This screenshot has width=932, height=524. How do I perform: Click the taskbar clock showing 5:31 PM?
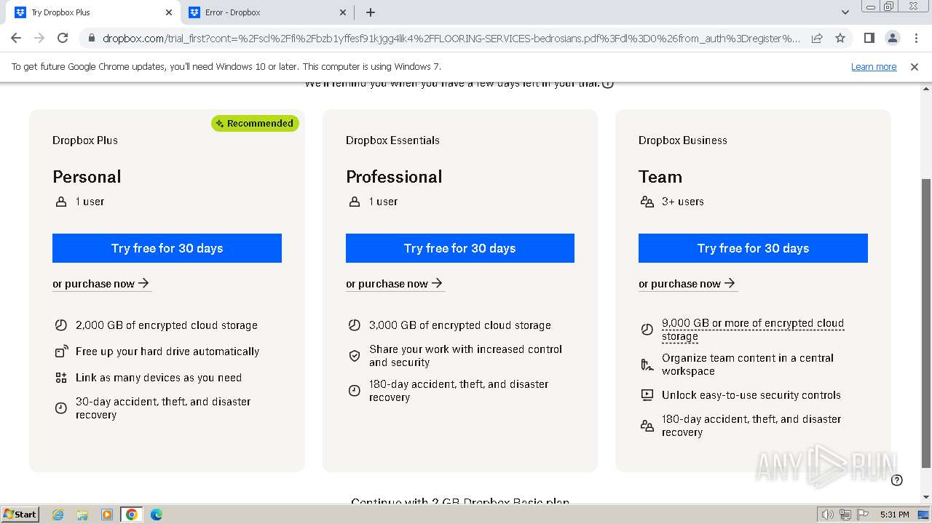894,515
